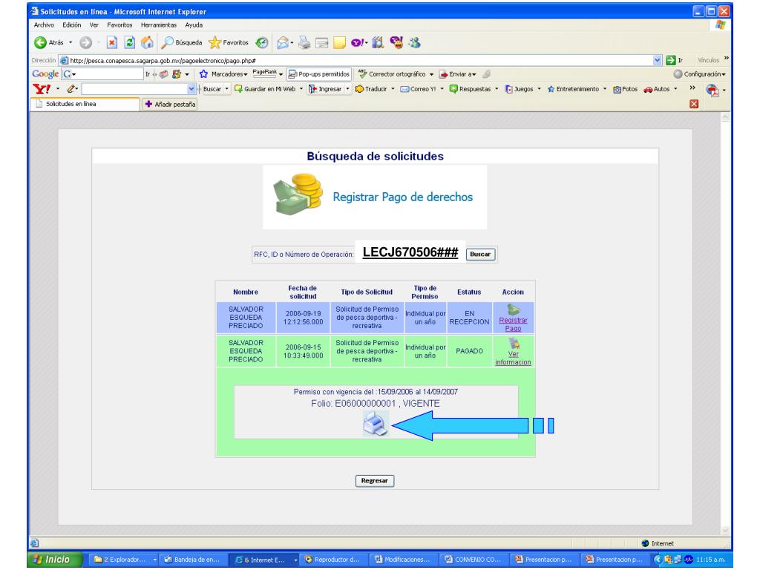Open the Herramientas menu

(x=159, y=24)
